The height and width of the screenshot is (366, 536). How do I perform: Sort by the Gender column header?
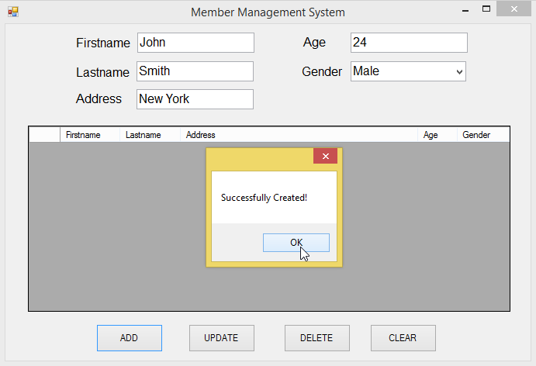(482, 135)
